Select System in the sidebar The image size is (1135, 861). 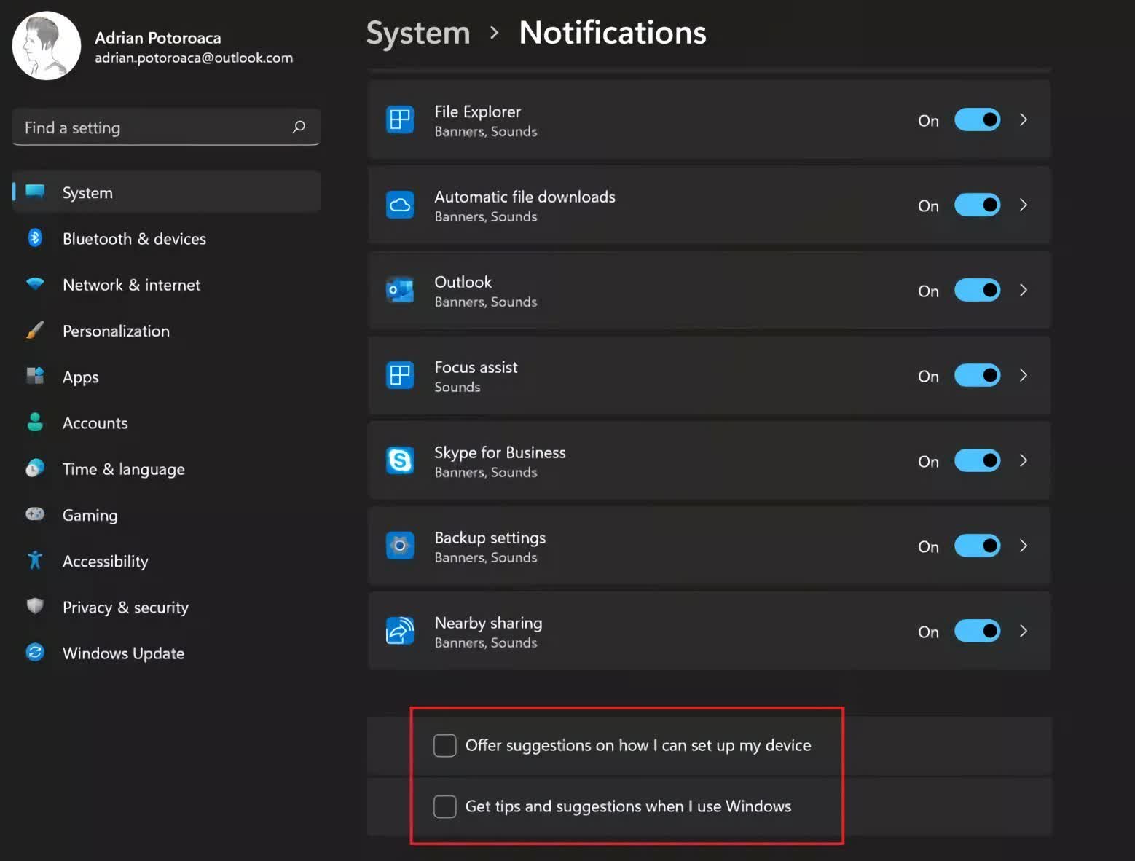166,192
